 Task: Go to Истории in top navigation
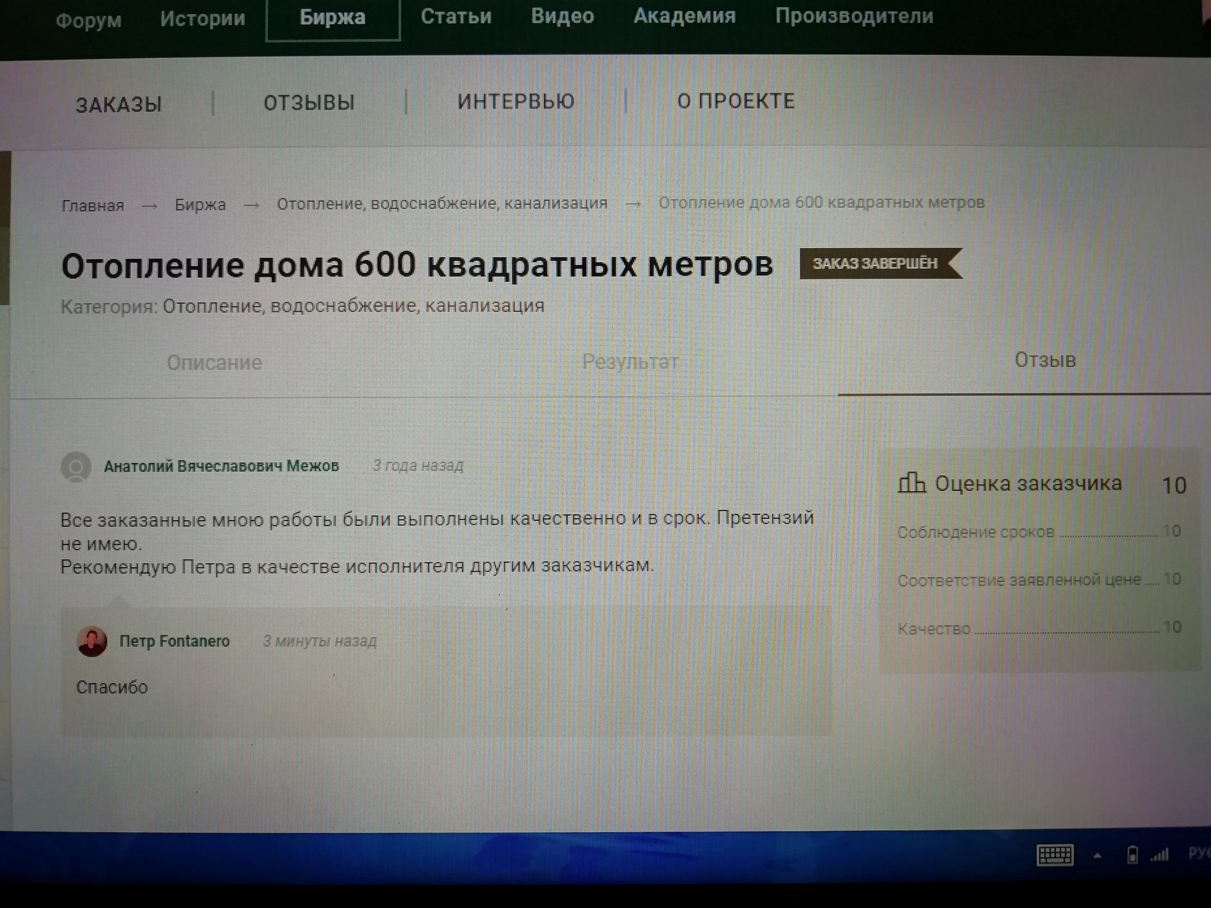point(203,19)
